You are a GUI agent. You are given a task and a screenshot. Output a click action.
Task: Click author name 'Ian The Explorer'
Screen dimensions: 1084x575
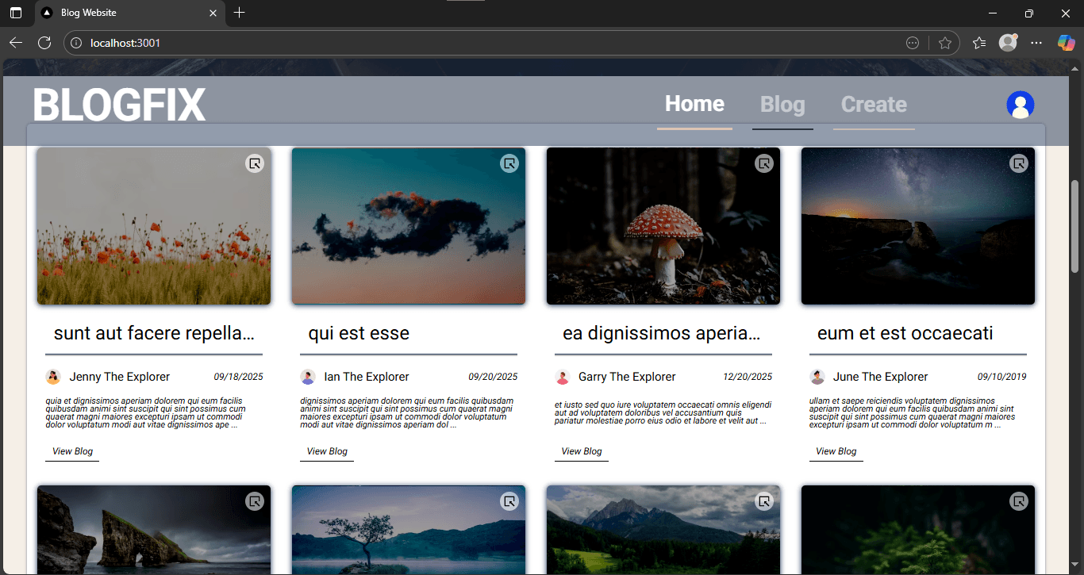point(367,377)
